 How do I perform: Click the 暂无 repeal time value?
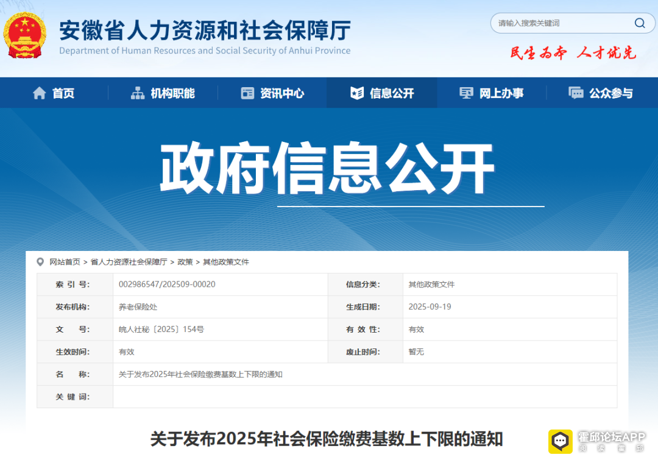(x=416, y=352)
